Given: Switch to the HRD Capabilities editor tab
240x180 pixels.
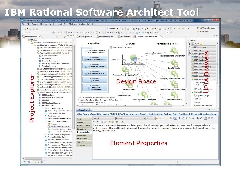Looking at the screenshot, I should tap(84, 37).
